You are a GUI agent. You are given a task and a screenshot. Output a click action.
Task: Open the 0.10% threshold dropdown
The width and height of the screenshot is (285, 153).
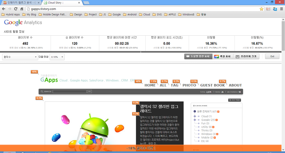click(x=57, y=57)
